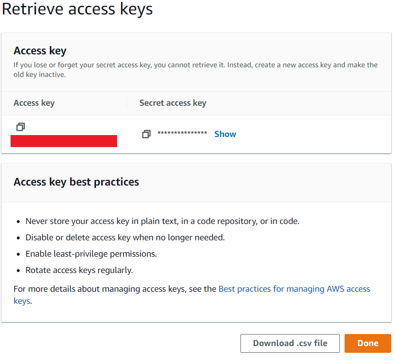This screenshot has width=395, height=360.
Task: Click the 'Access key best practices' heading
Action: 76,182
